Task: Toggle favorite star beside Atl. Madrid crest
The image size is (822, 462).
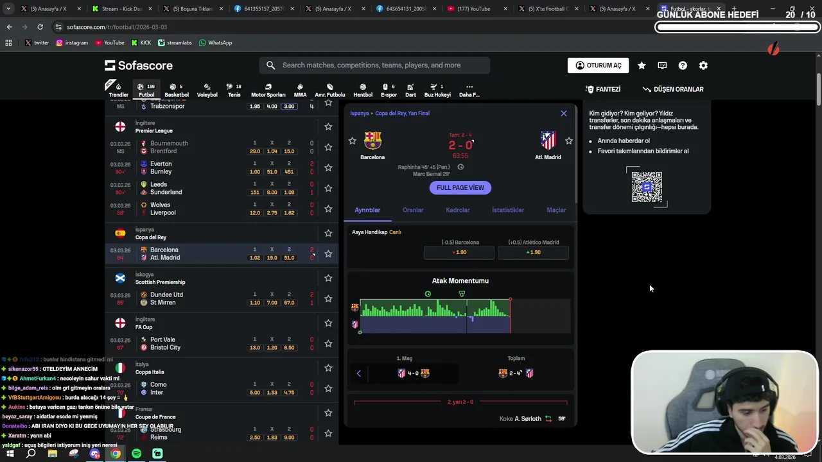Action: [568, 141]
